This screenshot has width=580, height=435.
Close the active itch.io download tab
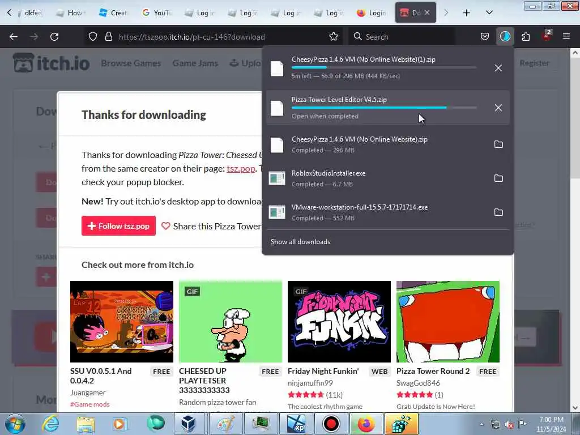click(427, 12)
